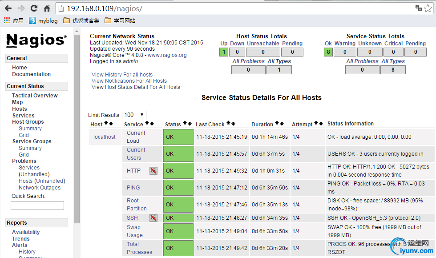Screen dimensions: 436x258
Task: Open Alerts in Reports section
Action: [x=20, y=245]
